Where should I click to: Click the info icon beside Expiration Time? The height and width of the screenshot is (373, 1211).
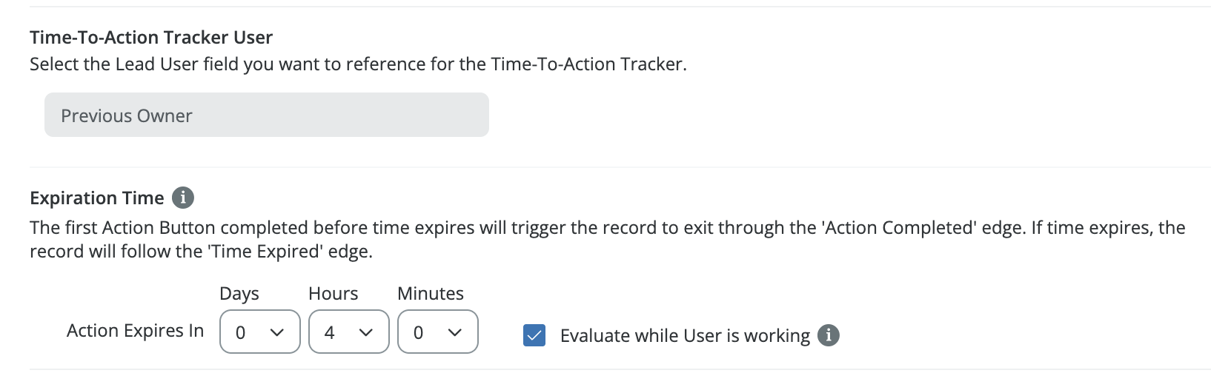pos(183,198)
